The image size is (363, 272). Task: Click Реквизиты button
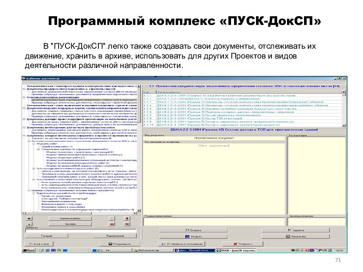[x=295, y=236]
